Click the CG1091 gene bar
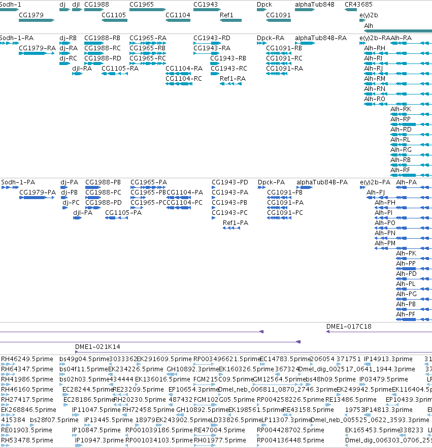 [x=278, y=20]
